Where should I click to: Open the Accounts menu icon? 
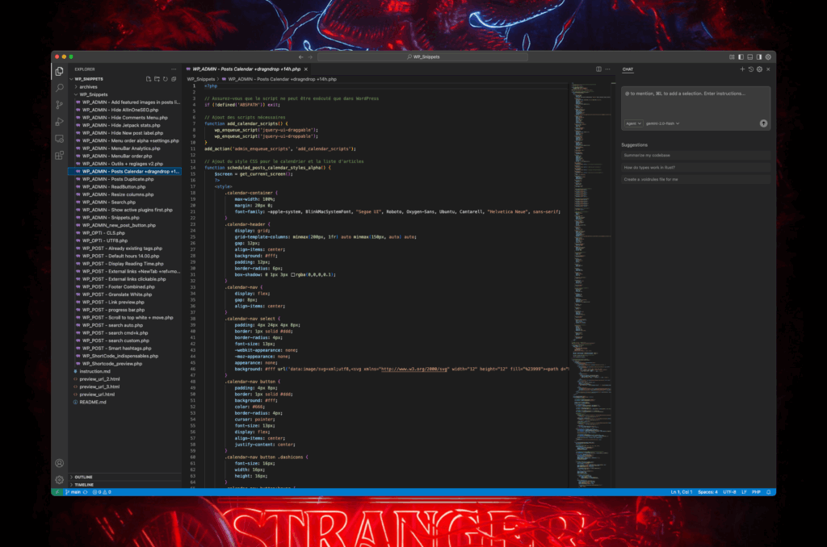59,463
